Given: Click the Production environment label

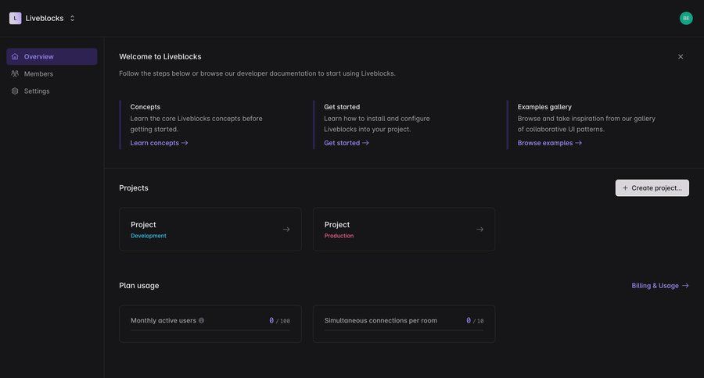Looking at the screenshot, I should (339, 236).
